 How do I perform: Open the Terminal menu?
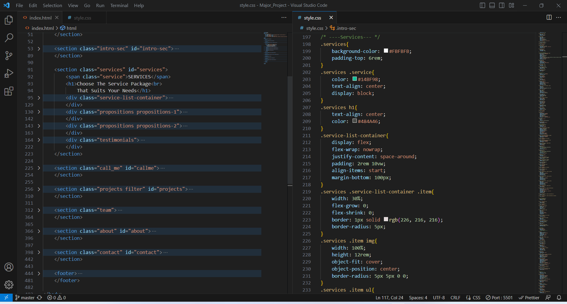click(x=119, y=5)
